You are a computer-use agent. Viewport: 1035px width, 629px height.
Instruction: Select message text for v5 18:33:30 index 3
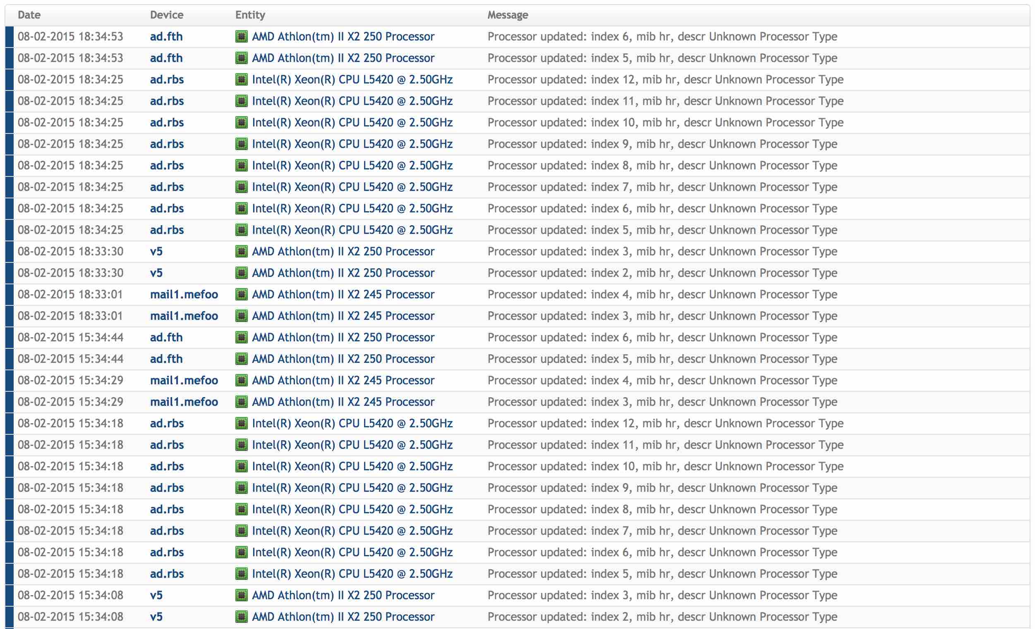(x=662, y=251)
